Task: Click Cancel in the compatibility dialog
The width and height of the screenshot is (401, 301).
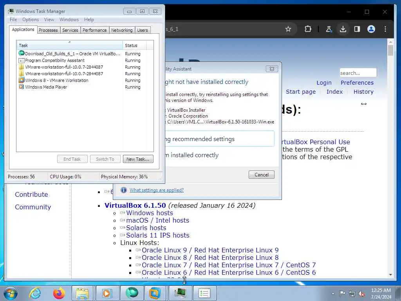Action: coord(261,174)
